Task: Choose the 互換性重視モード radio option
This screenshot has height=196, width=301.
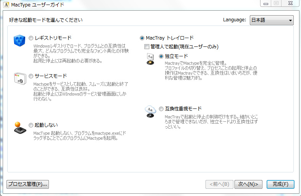Action: tap(161, 109)
